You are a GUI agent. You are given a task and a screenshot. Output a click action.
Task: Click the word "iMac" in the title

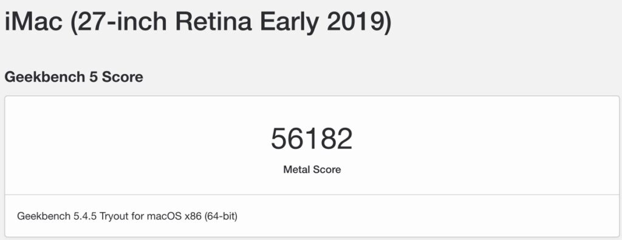(x=33, y=22)
